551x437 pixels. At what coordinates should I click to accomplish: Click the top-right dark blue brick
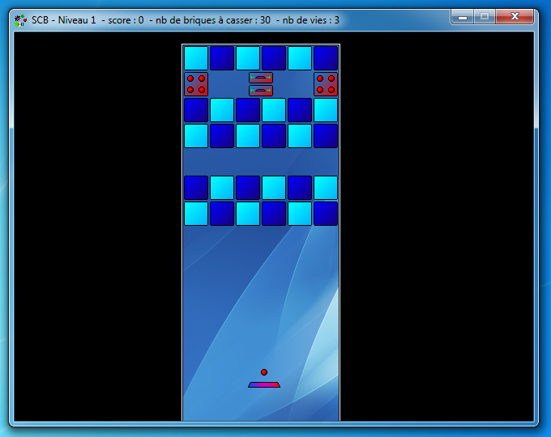[326, 58]
